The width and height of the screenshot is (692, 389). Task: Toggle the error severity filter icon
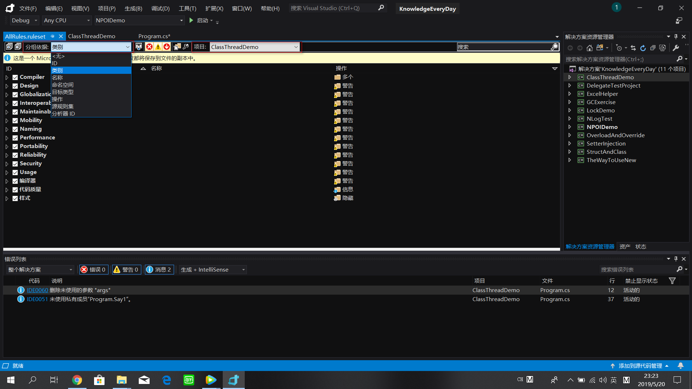pyautogui.click(x=149, y=46)
